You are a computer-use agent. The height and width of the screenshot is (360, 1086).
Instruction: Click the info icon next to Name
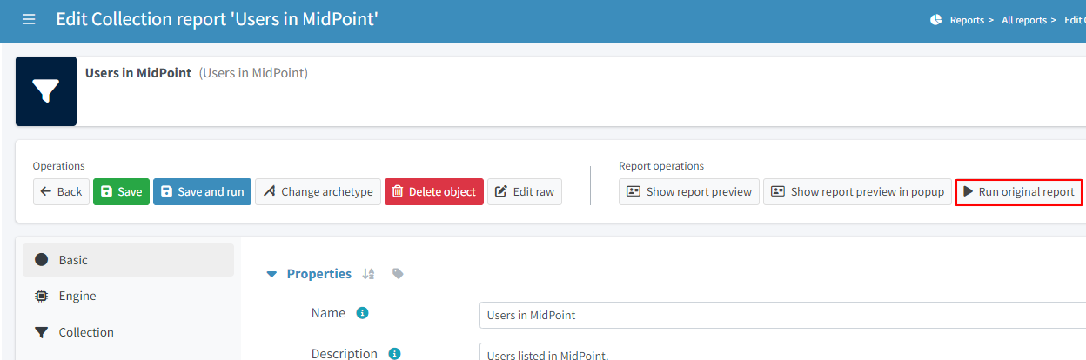pyautogui.click(x=362, y=313)
